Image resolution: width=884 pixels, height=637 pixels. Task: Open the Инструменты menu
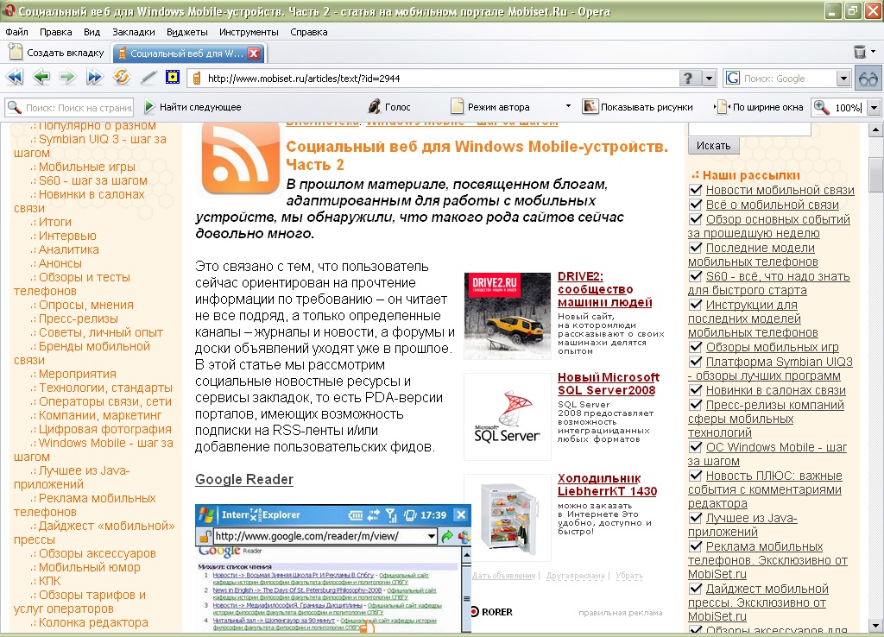(x=249, y=32)
